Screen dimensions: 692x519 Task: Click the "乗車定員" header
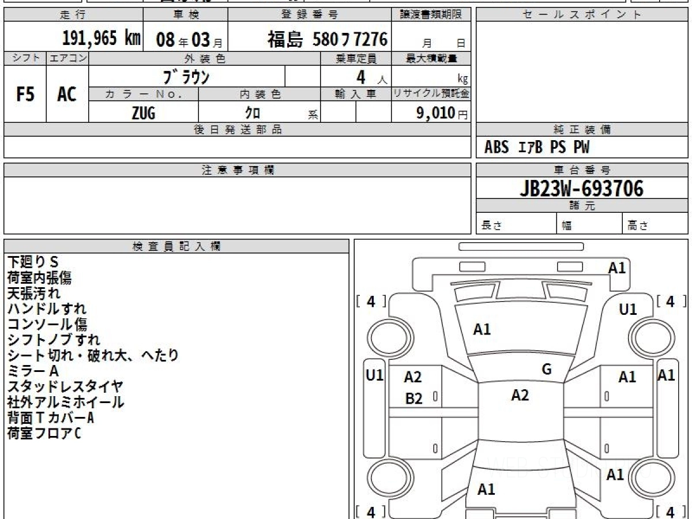[x=356, y=58]
